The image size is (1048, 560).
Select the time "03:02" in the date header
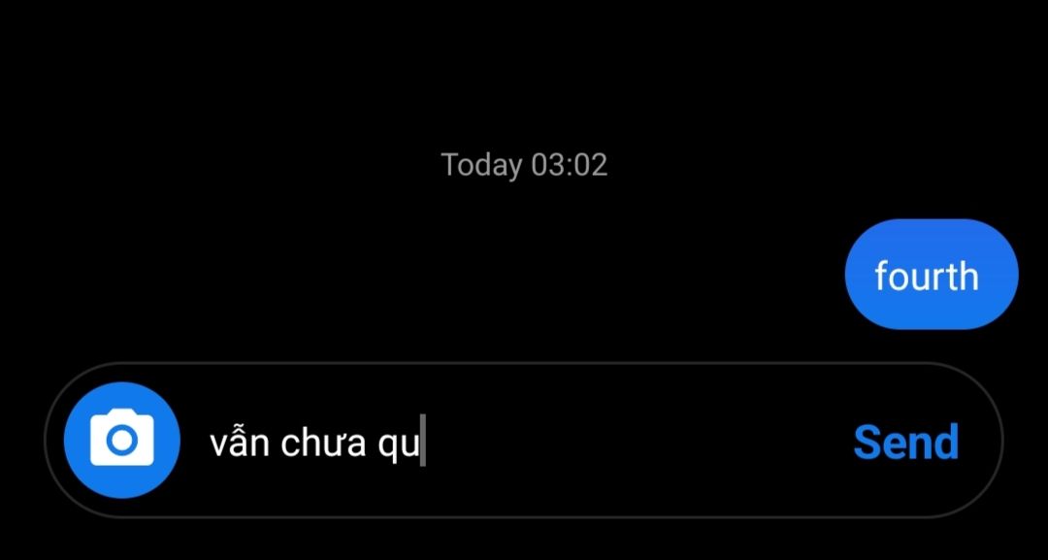point(570,164)
